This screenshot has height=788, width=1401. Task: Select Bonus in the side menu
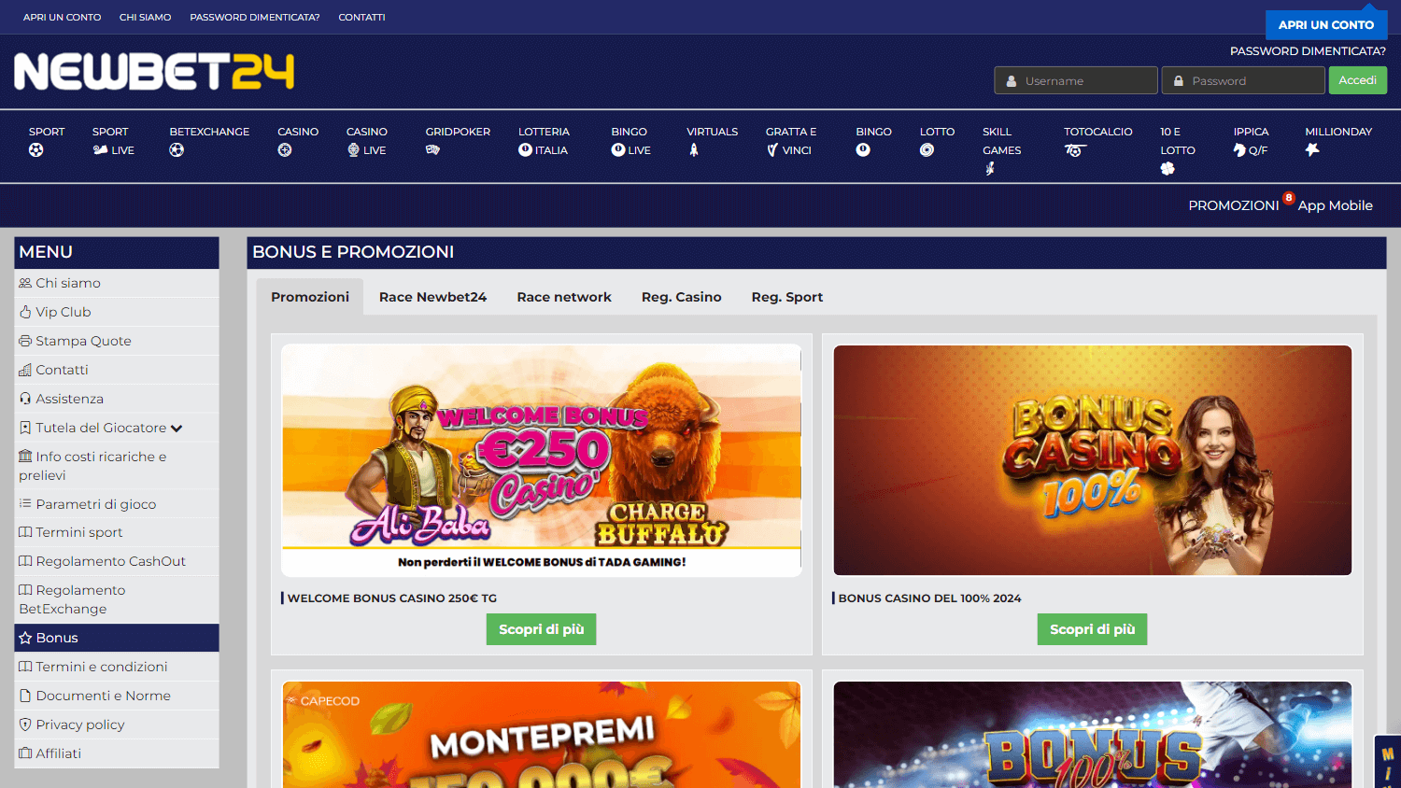[117, 638]
